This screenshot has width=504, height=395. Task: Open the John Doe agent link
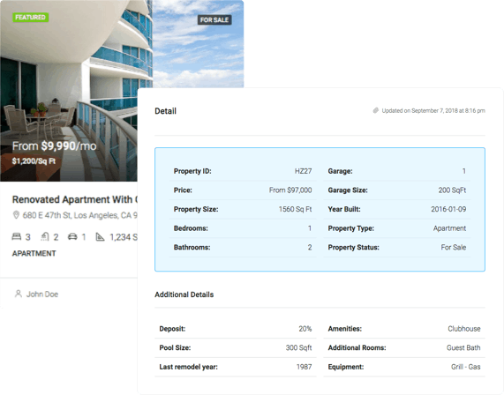point(42,294)
